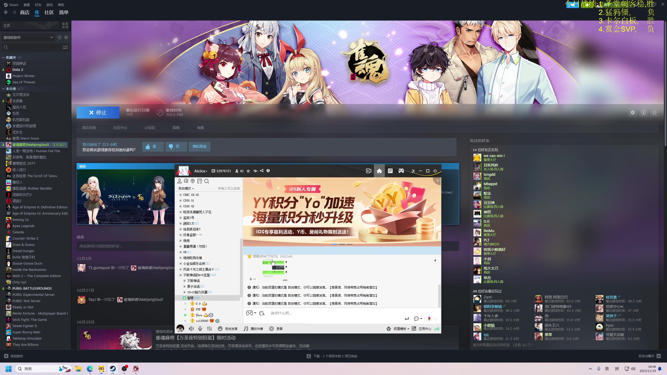This screenshot has width=667, height=375.
Task: Toggle the 录音 recording button
Action: [x=276, y=329]
